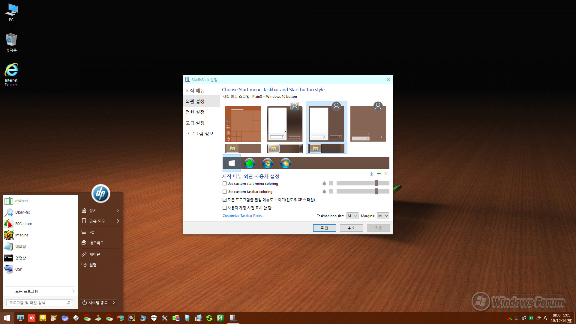Image resolution: width=576 pixels, height=324 pixels.
Task: Click the custom start menu color droplet
Action: click(324, 183)
